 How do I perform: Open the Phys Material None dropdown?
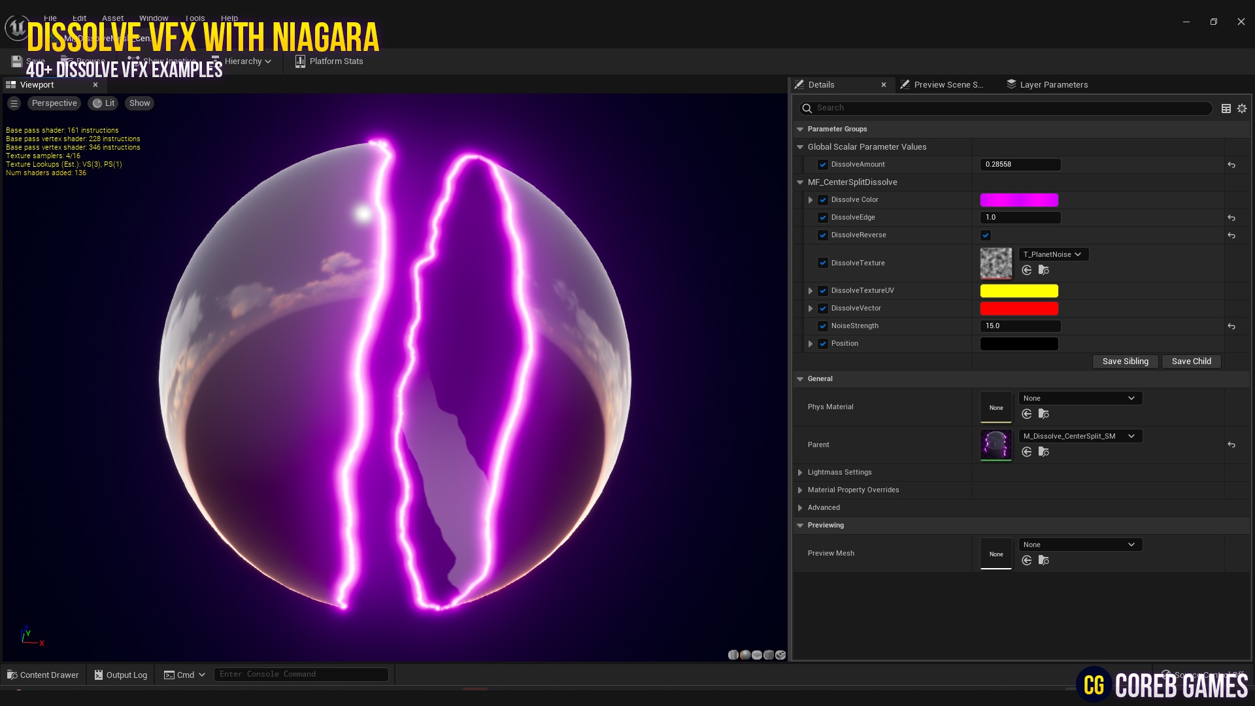[1080, 399]
